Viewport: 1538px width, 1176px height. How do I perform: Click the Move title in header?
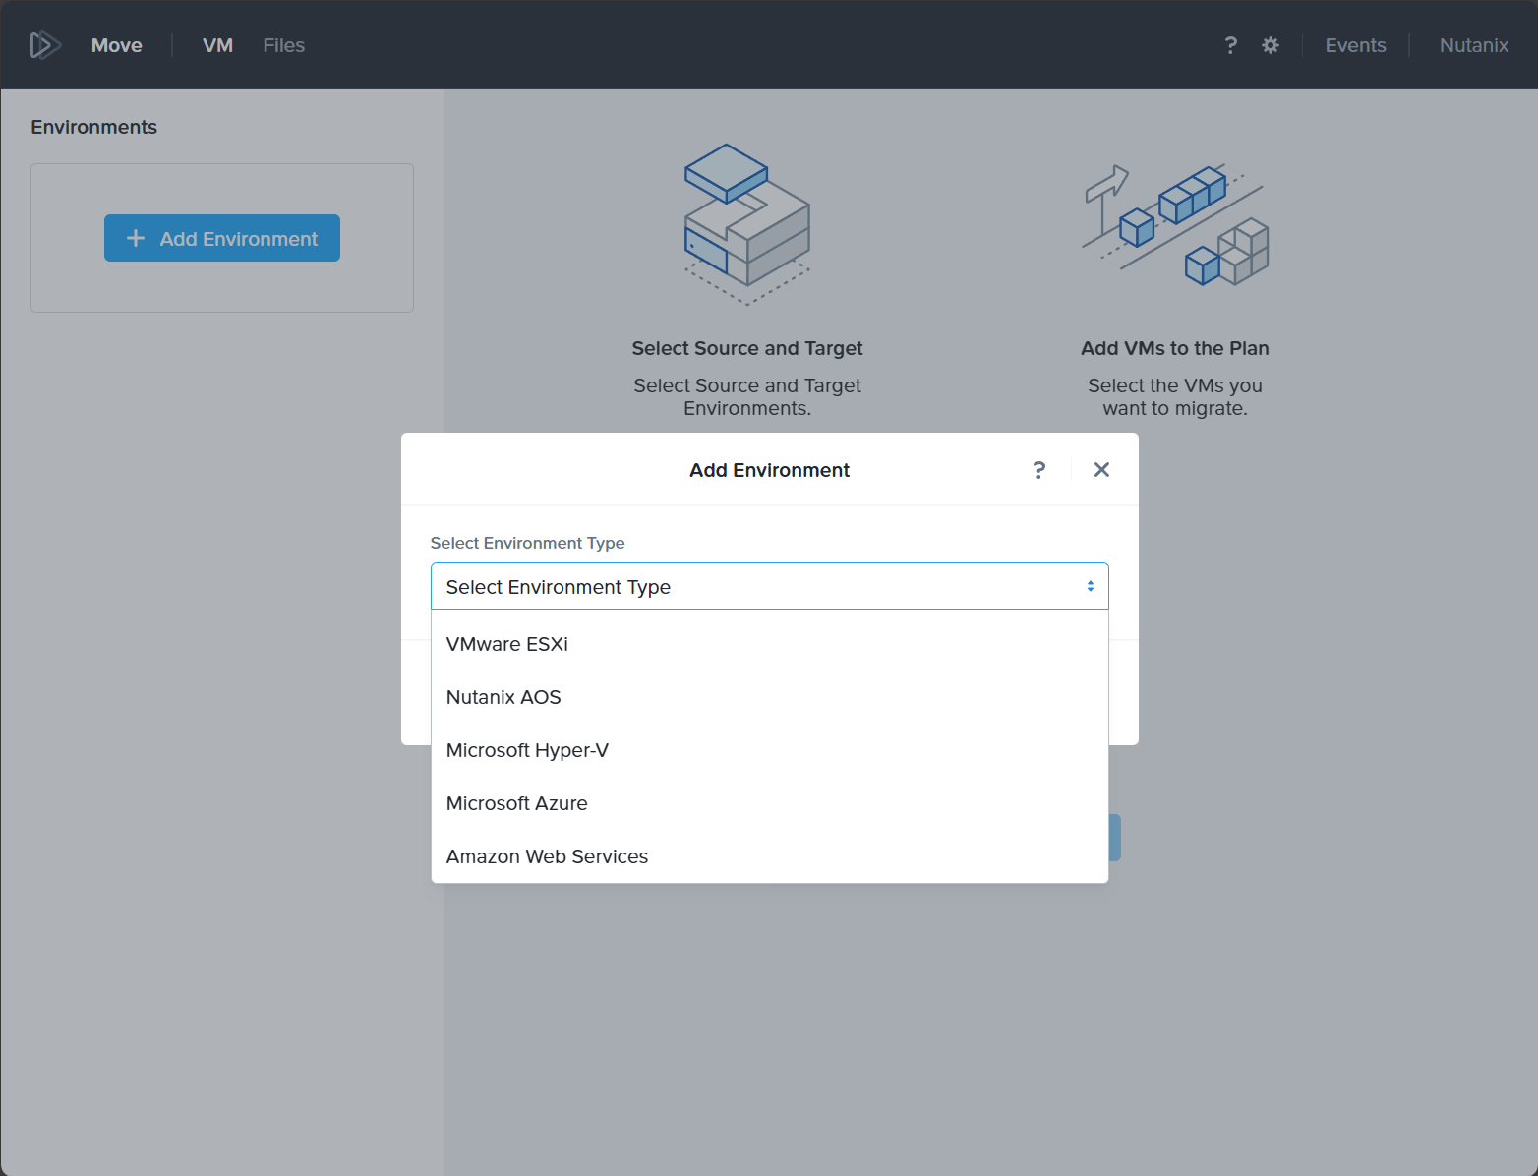click(x=117, y=45)
